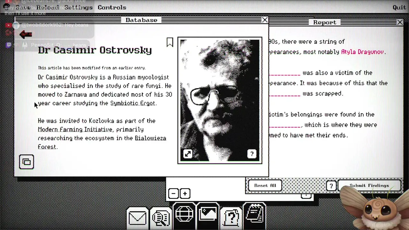Open the Save menu

pos(23,7)
